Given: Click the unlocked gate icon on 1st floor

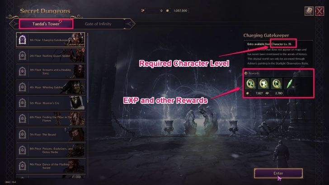Looking at the screenshot, I should coord(22,40).
